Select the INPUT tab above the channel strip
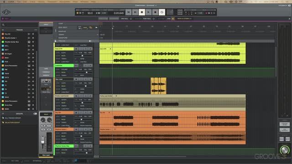 (46, 24)
